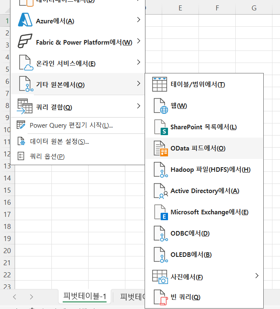Select 빈 쿼리(Q) option
The height and width of the screenshot is (309, 280).
[x=204, y=297]
